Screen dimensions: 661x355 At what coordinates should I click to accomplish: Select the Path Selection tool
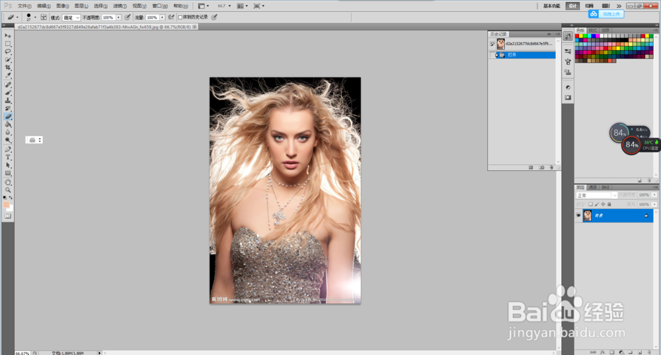[x=7, y=166]
